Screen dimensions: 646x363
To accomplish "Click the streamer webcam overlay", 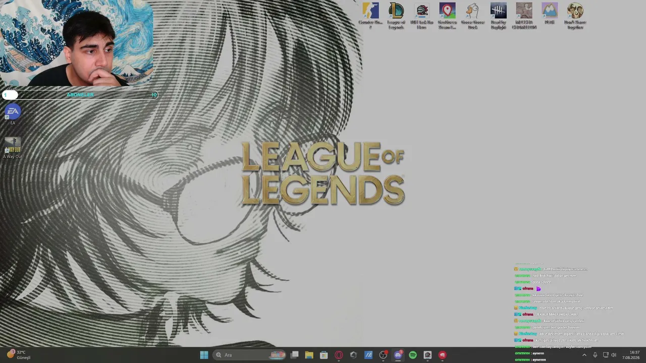I will click(77, 43).
